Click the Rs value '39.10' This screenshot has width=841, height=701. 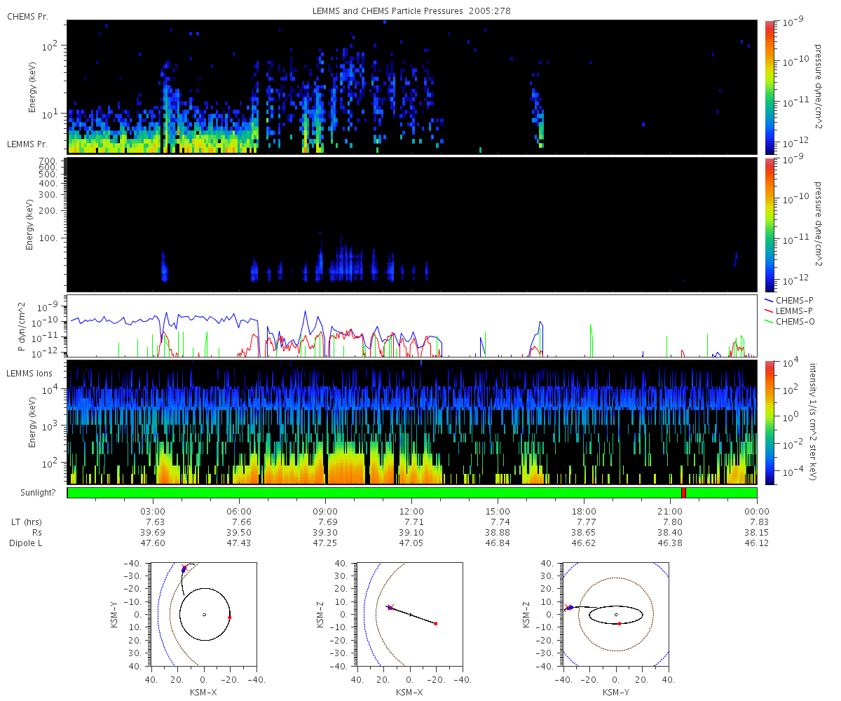tap(411, 533)
